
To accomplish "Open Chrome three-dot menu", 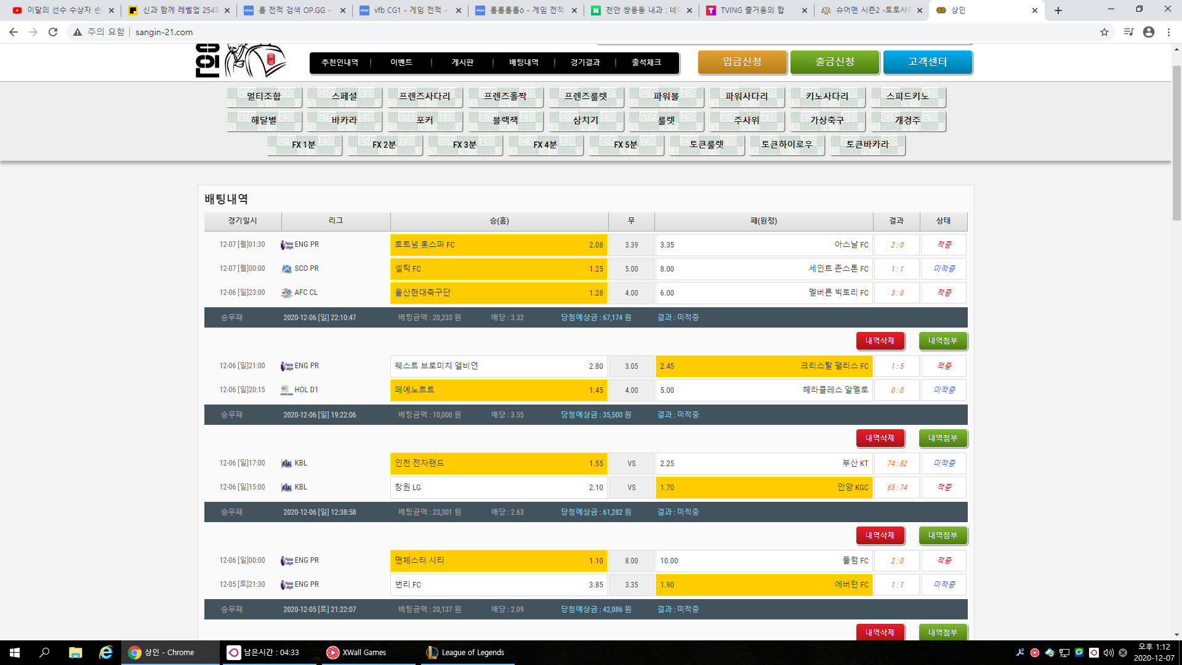I will click(x=1168, y=32).
